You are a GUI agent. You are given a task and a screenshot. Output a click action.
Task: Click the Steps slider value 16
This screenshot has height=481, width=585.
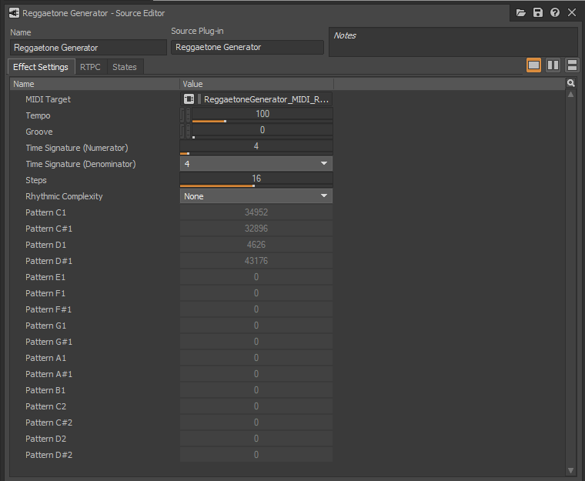click(256, 179)
